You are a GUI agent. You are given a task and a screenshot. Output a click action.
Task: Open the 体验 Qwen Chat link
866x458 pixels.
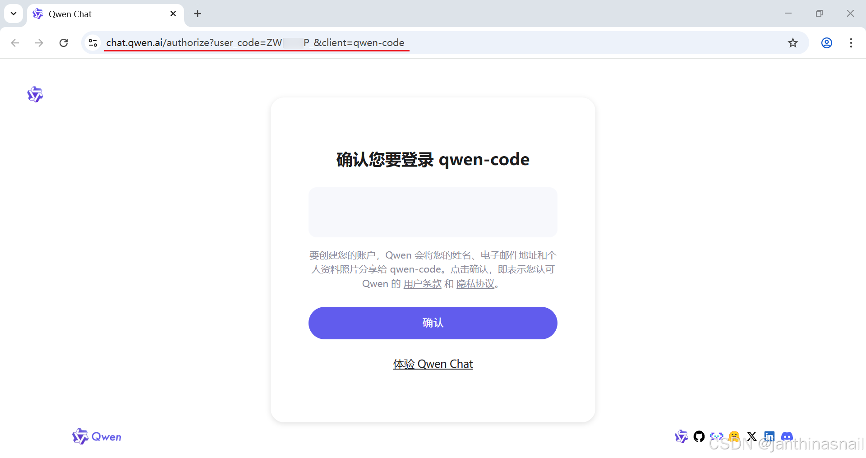point(433,364)
